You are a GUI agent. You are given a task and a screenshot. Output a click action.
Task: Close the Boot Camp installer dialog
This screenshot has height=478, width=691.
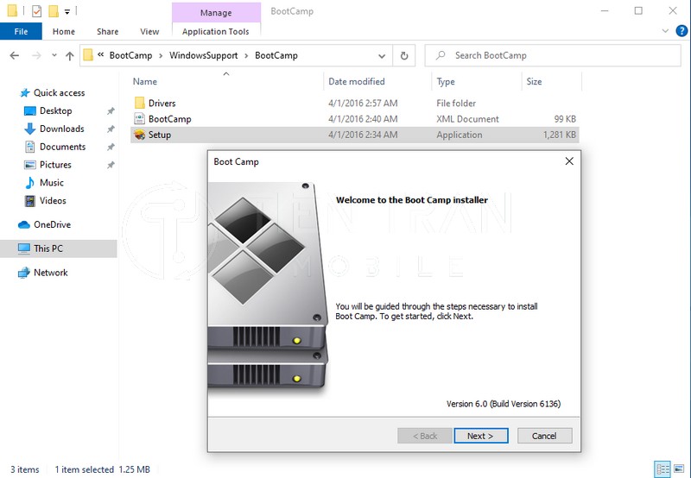(x=569, y=161)
